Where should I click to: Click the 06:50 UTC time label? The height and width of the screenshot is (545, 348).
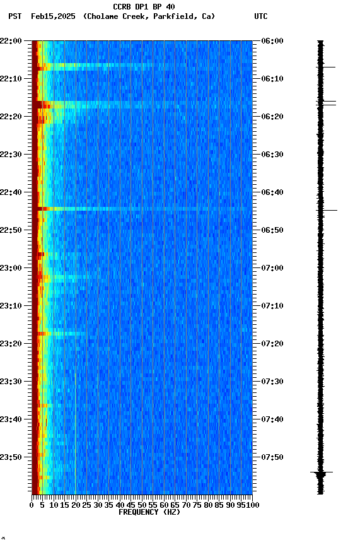pos(272,230)
